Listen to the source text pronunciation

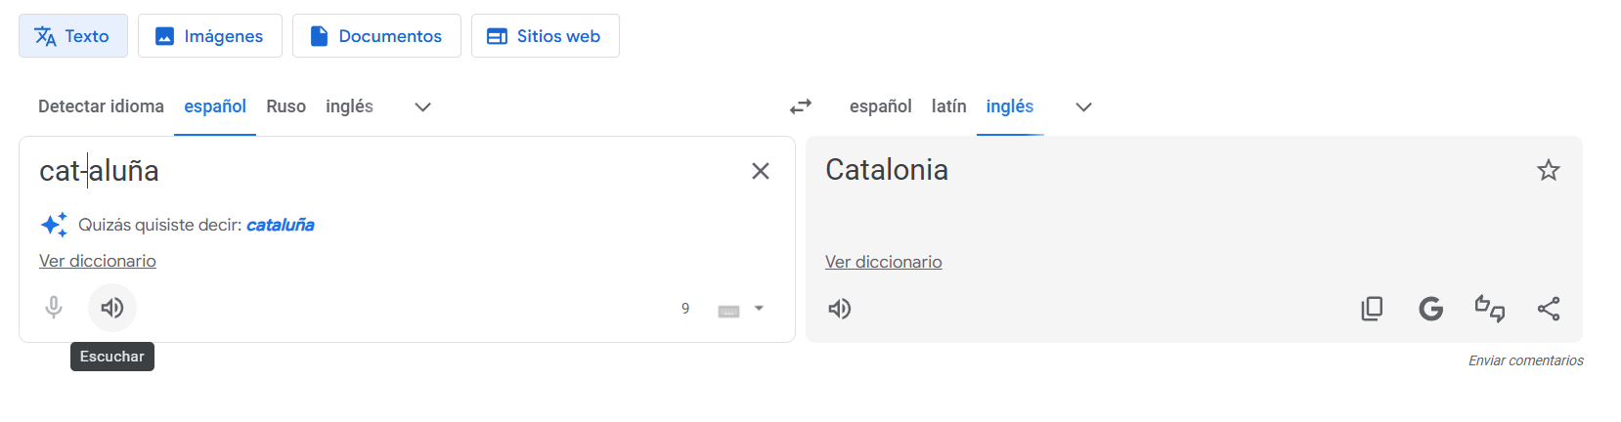[x=112, y=308]
